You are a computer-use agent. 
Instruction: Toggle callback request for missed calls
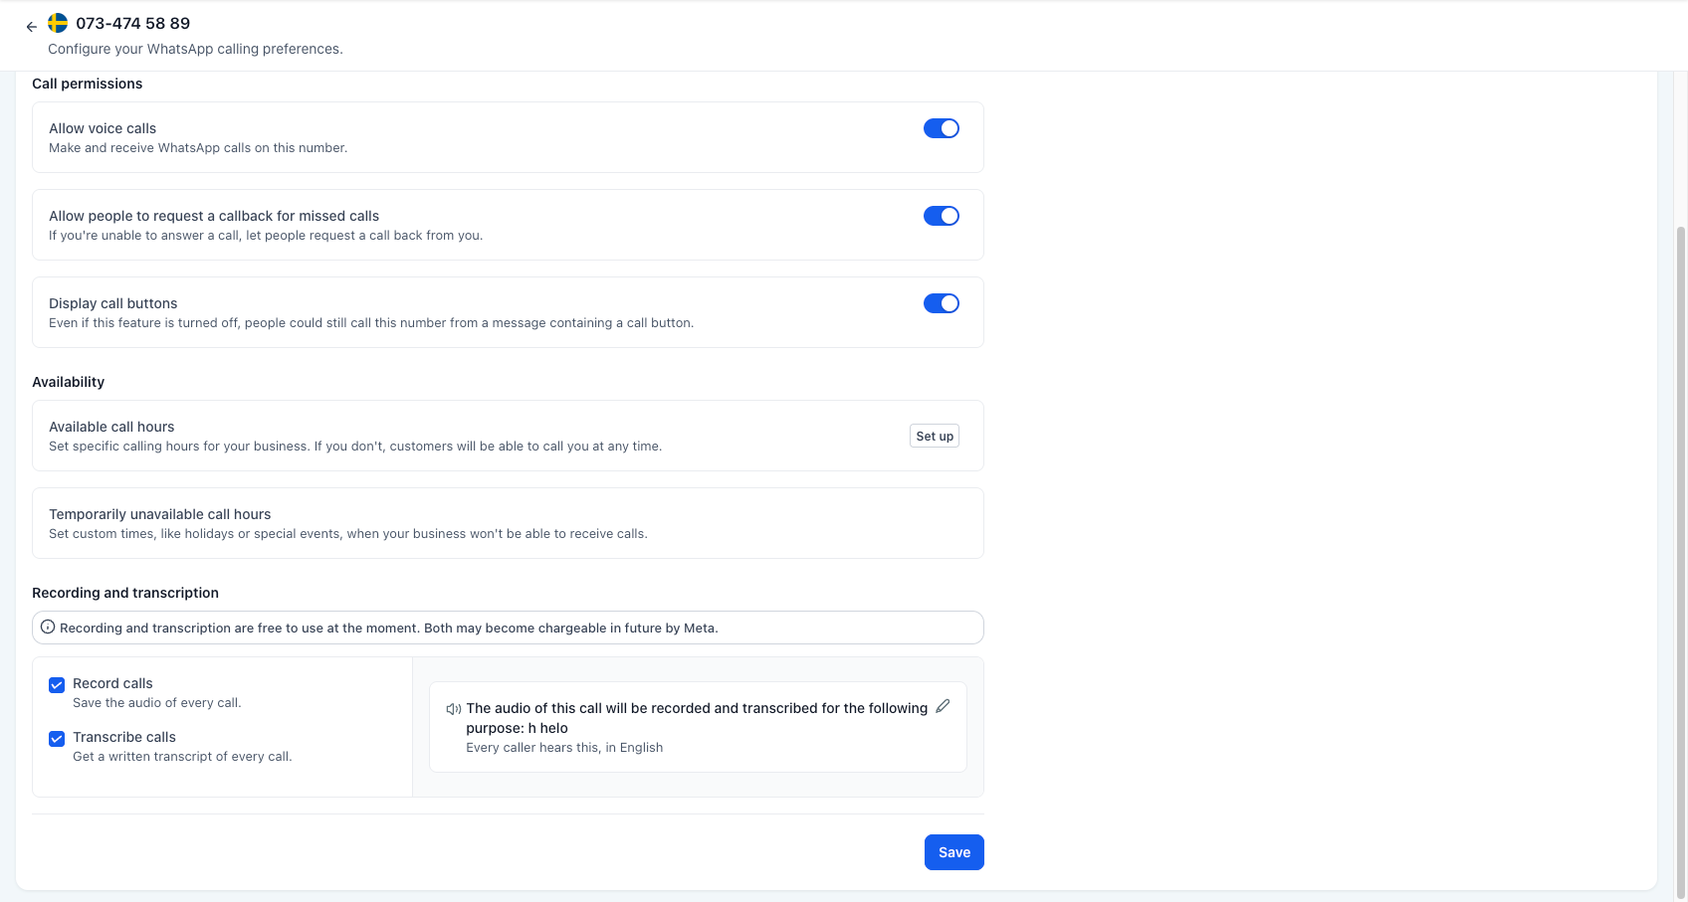tap(941, 216)
